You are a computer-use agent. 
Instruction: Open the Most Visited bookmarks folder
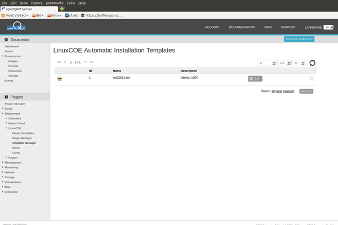[x=15, y=15]
